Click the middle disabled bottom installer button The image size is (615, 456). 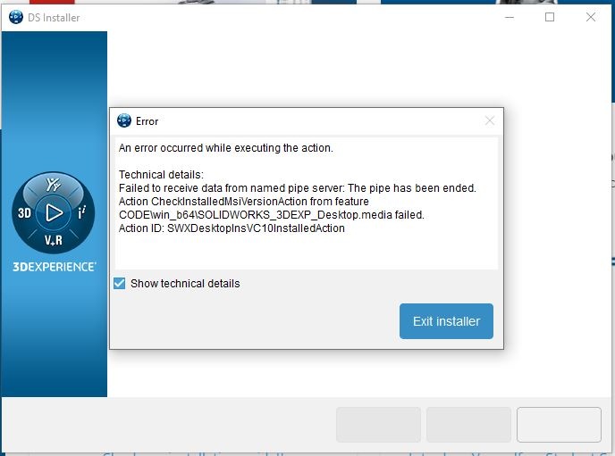pos(468,425)
